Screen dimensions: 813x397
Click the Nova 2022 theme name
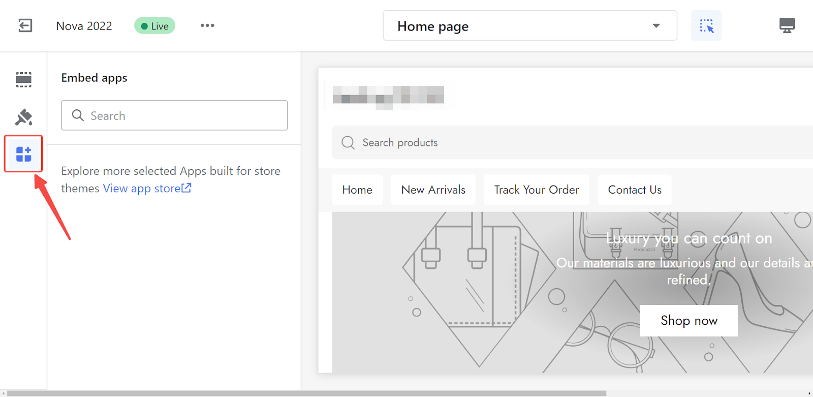point(84,26)
